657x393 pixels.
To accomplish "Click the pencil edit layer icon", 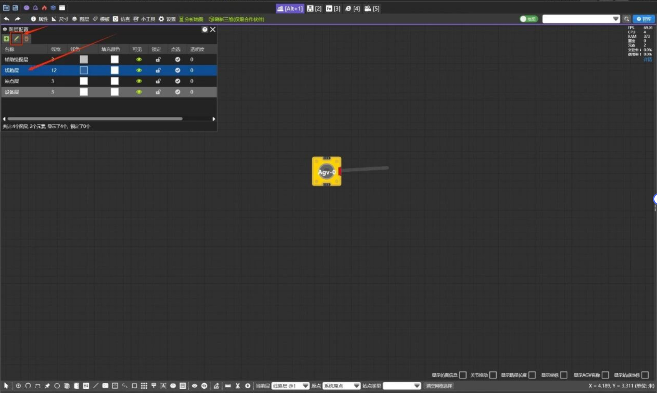I will [17, 39].
